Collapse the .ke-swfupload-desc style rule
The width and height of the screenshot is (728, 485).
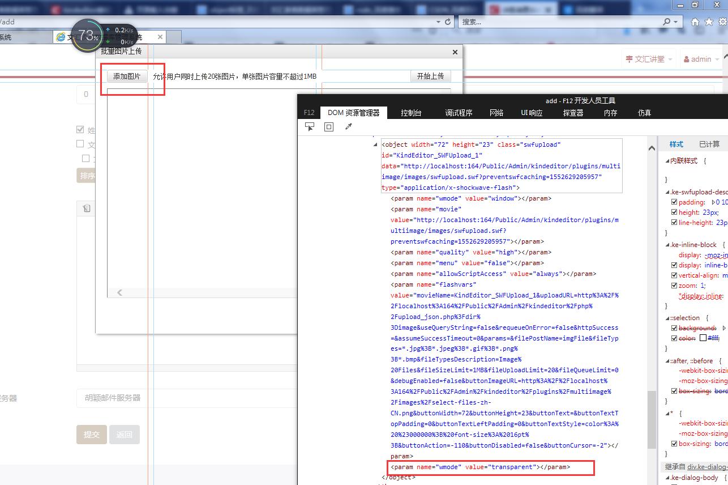pyautogui.click(x=667, y=192)
